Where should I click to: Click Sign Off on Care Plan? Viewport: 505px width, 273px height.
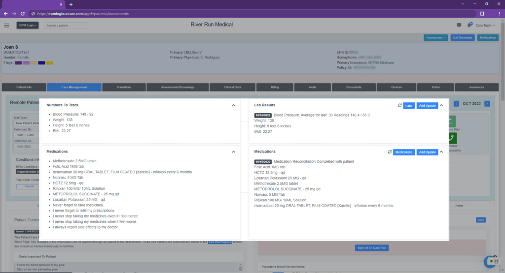372,248
